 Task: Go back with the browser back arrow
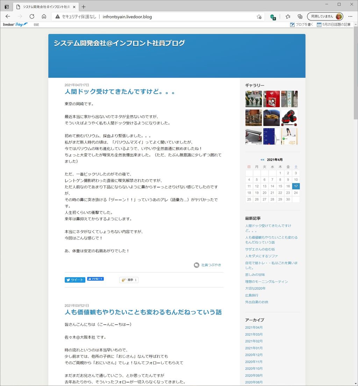(x=8, y=16)
